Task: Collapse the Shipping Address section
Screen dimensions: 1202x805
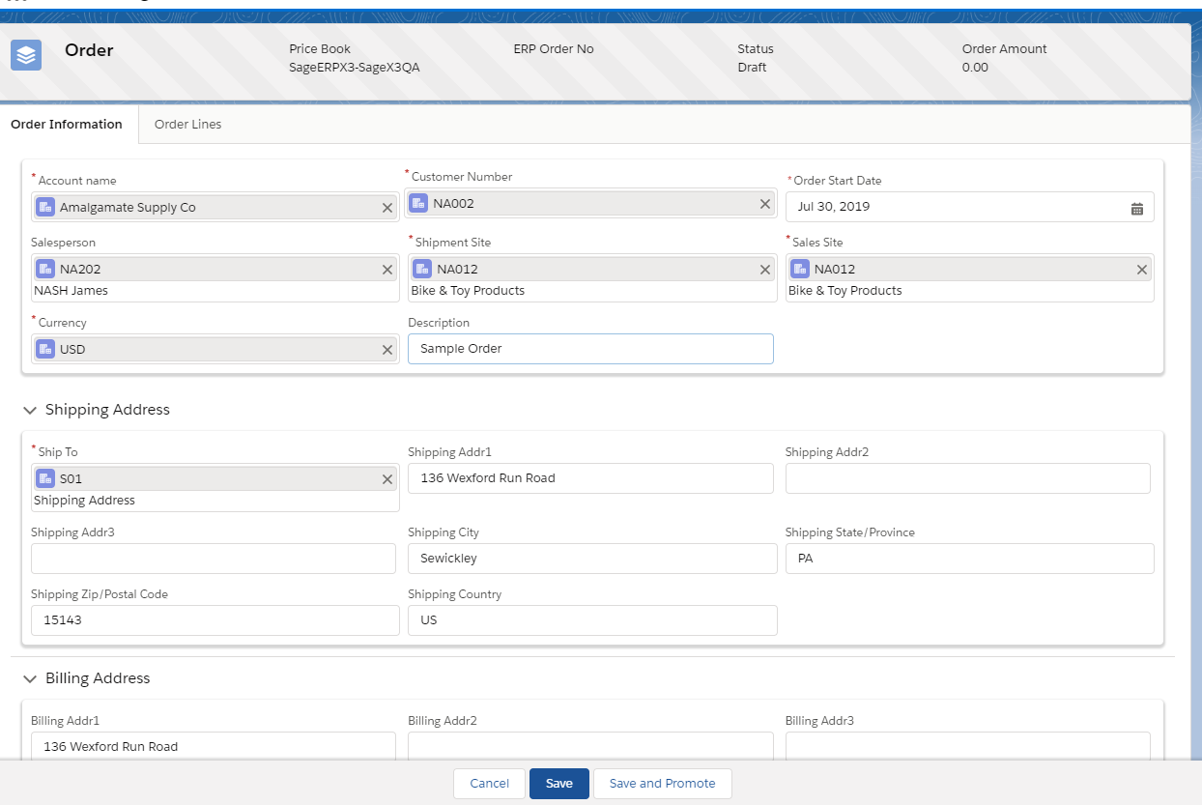Action: [x=30, y=411]
